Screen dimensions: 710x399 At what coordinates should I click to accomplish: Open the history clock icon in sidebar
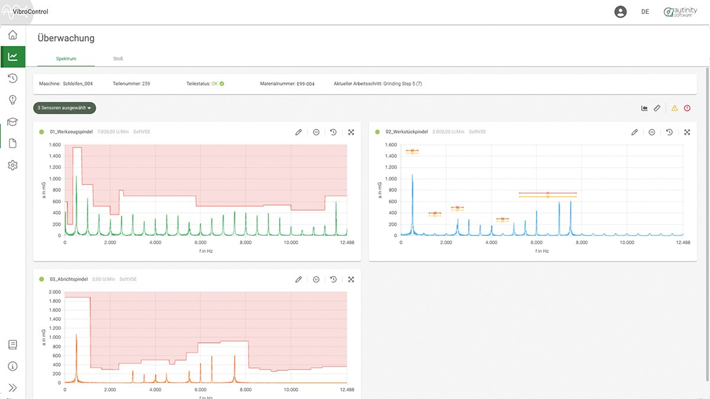(x=12, y=78)
